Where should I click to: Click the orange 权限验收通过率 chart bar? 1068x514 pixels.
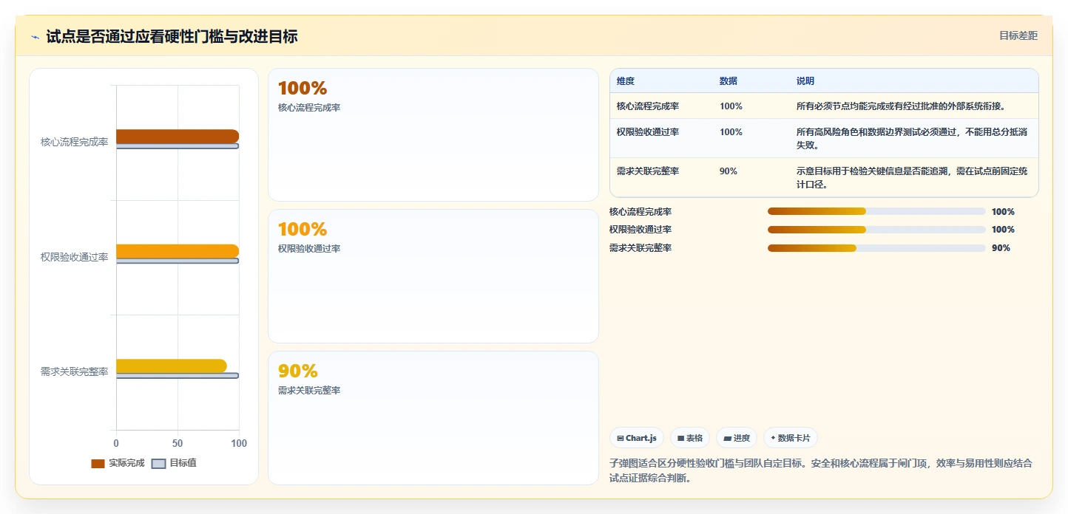click(178, 251)
